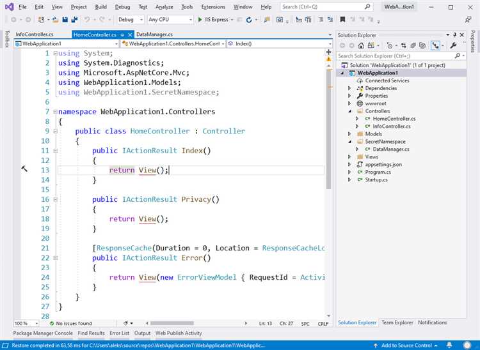Image resolution: width=480 pixels, height=350 pixels.
Task: Click the Collapse All icon in Solution Explorer
Action: click(413, 46)
